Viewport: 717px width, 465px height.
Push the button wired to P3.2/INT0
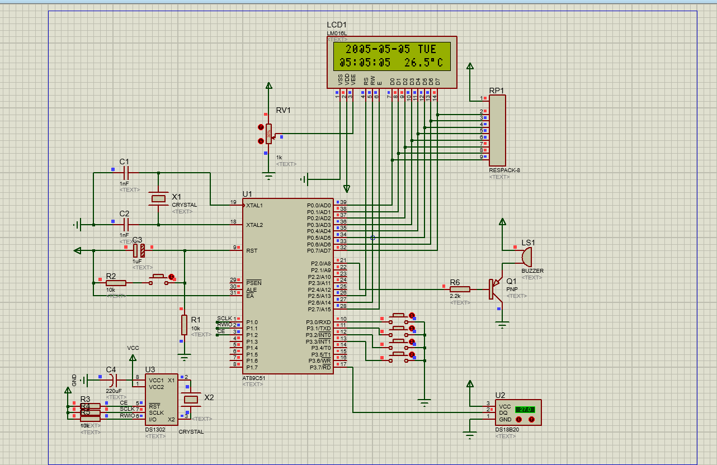(399, 343)
